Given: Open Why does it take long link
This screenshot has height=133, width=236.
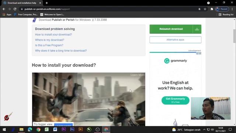Looking at the screenshot, I should point(61,51).
